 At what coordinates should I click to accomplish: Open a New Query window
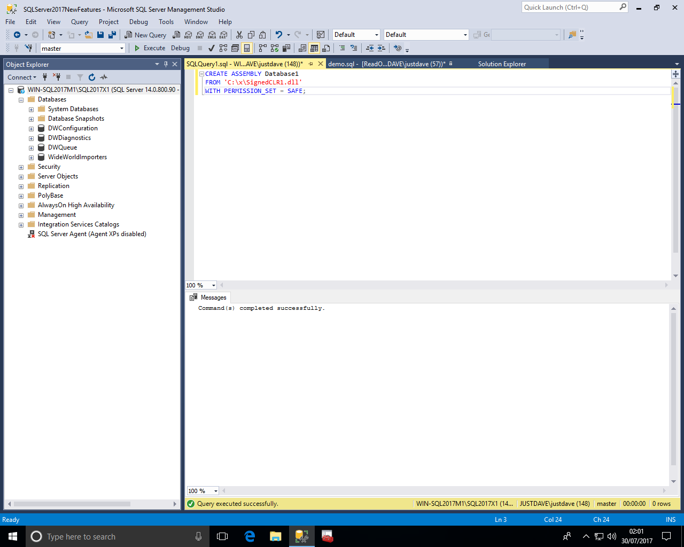pyautogui.click(x=145, y=35)
